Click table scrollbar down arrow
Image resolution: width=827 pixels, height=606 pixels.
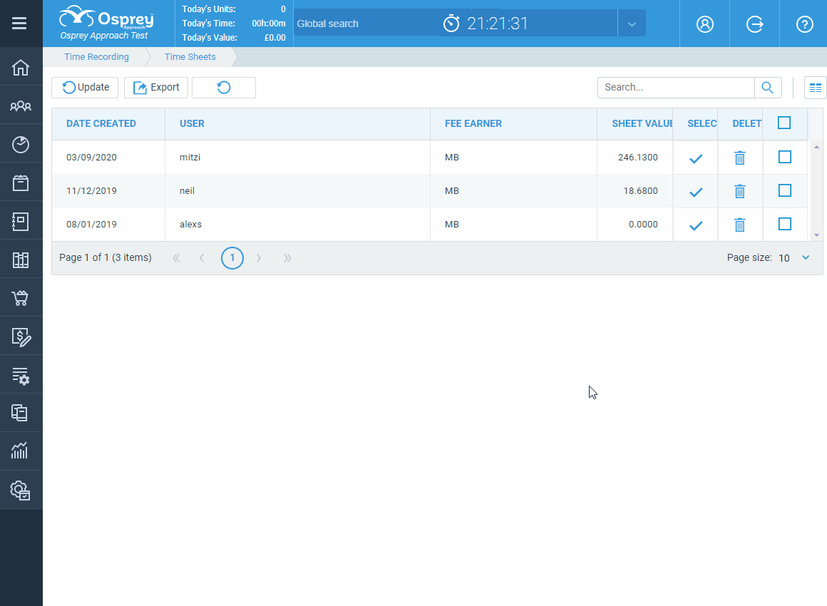pyautogui.click(x=816, y=235)
